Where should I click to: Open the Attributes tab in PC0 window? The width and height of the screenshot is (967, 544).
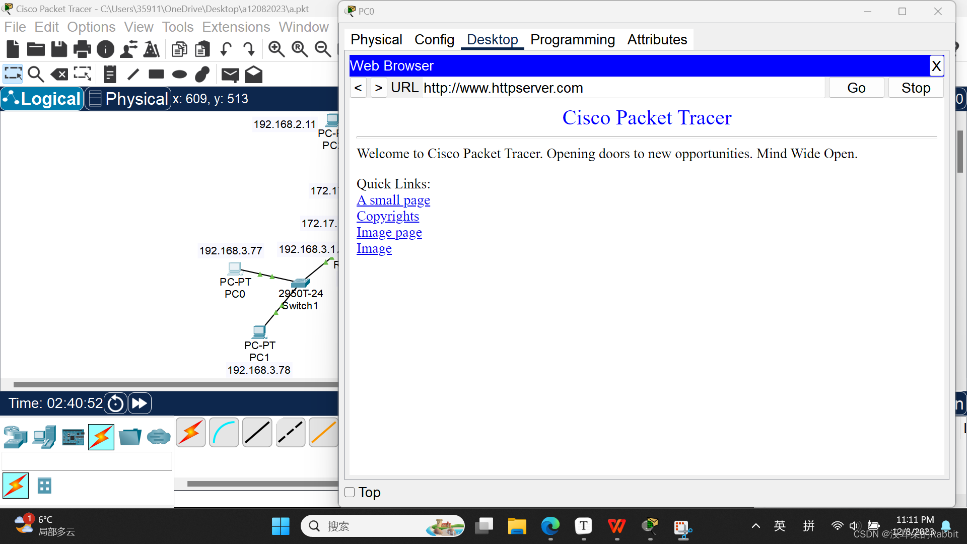(657, 39)
